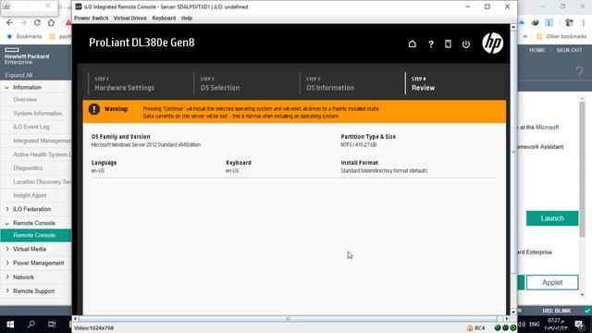This screenshot has width=592, height=333.
Task: Expand the Remote Support section
Action: tap(6, 291)
